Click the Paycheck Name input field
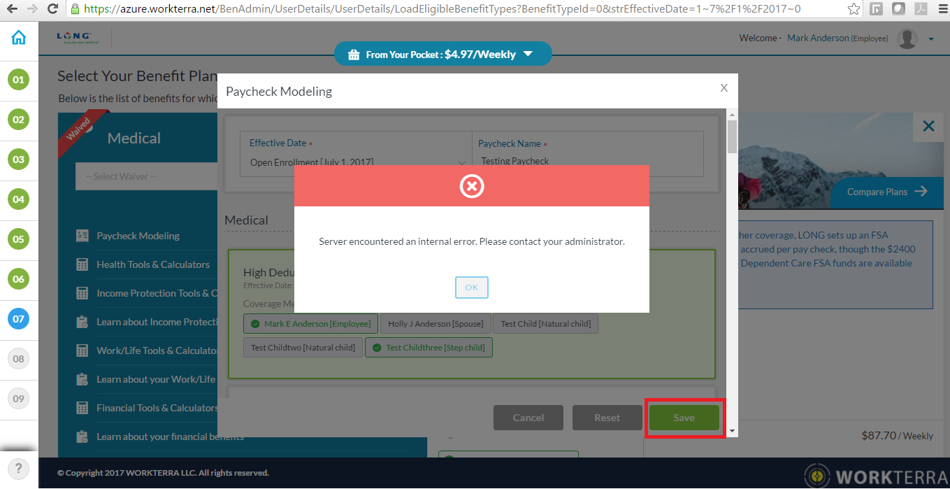Screen dimensions: 950x489 (587, 161)
